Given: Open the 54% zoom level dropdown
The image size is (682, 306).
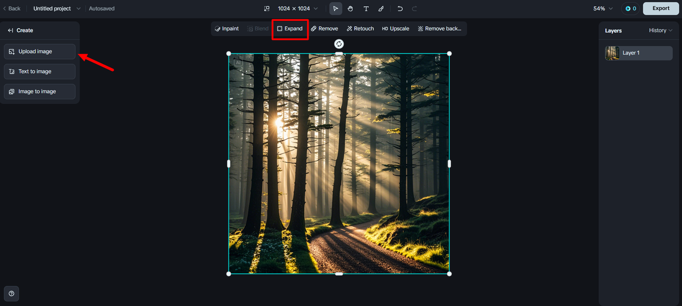Looking at the screenshot, I should coord(603,9).
